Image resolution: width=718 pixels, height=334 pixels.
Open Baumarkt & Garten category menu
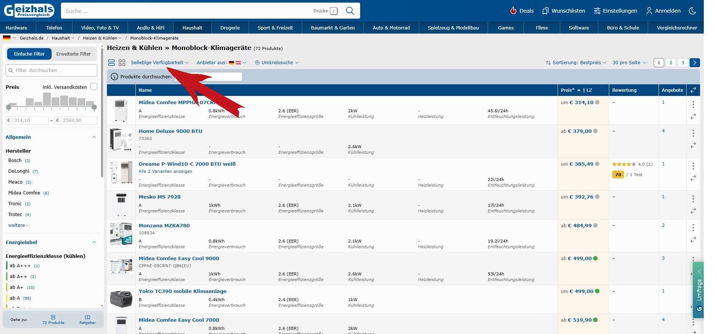(x=333, y=28)
